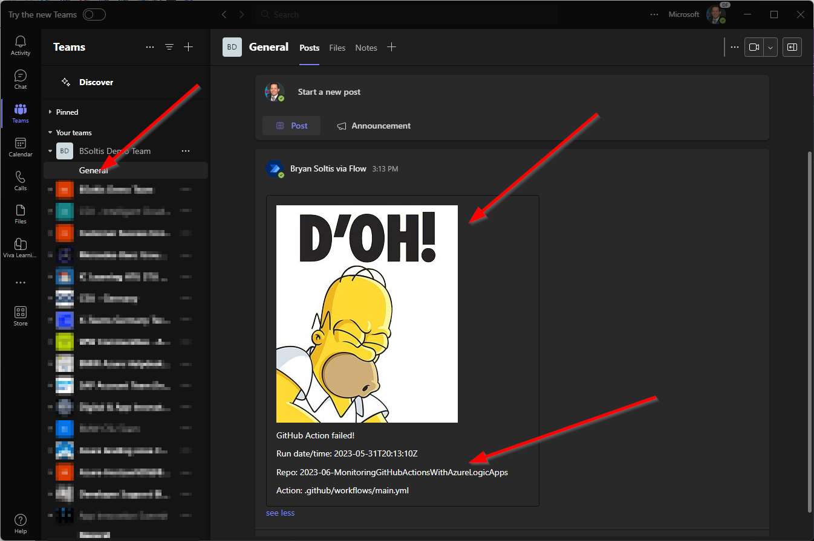The height and width of the screenshot is (541, 814).
Task: Open the Activity feed icon
Action: (21, 46)
